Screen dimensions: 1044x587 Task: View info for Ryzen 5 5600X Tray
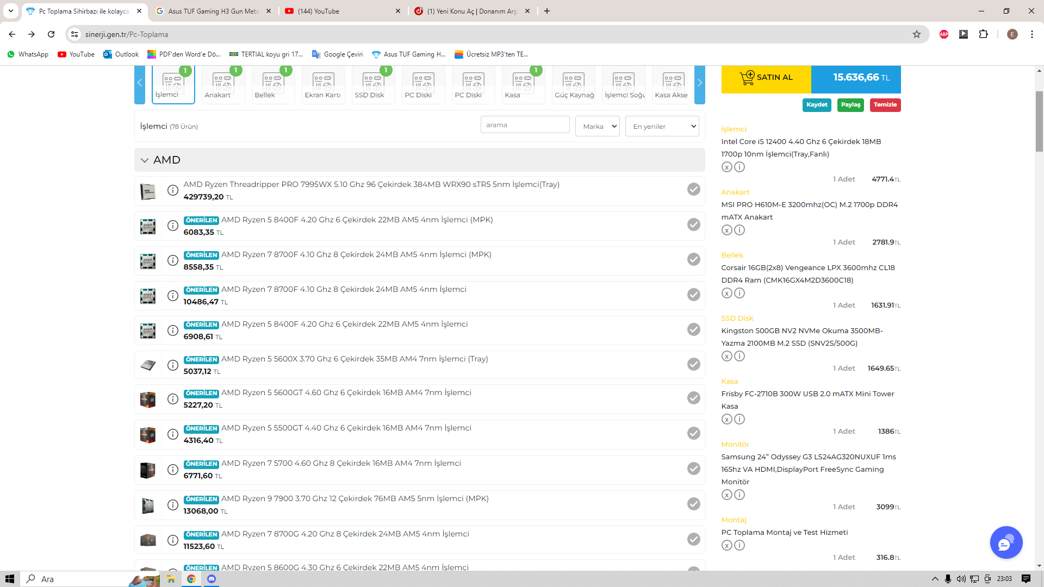pos(172,365)
